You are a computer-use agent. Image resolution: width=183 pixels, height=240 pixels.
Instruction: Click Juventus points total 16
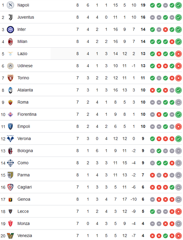coord(143,17)
